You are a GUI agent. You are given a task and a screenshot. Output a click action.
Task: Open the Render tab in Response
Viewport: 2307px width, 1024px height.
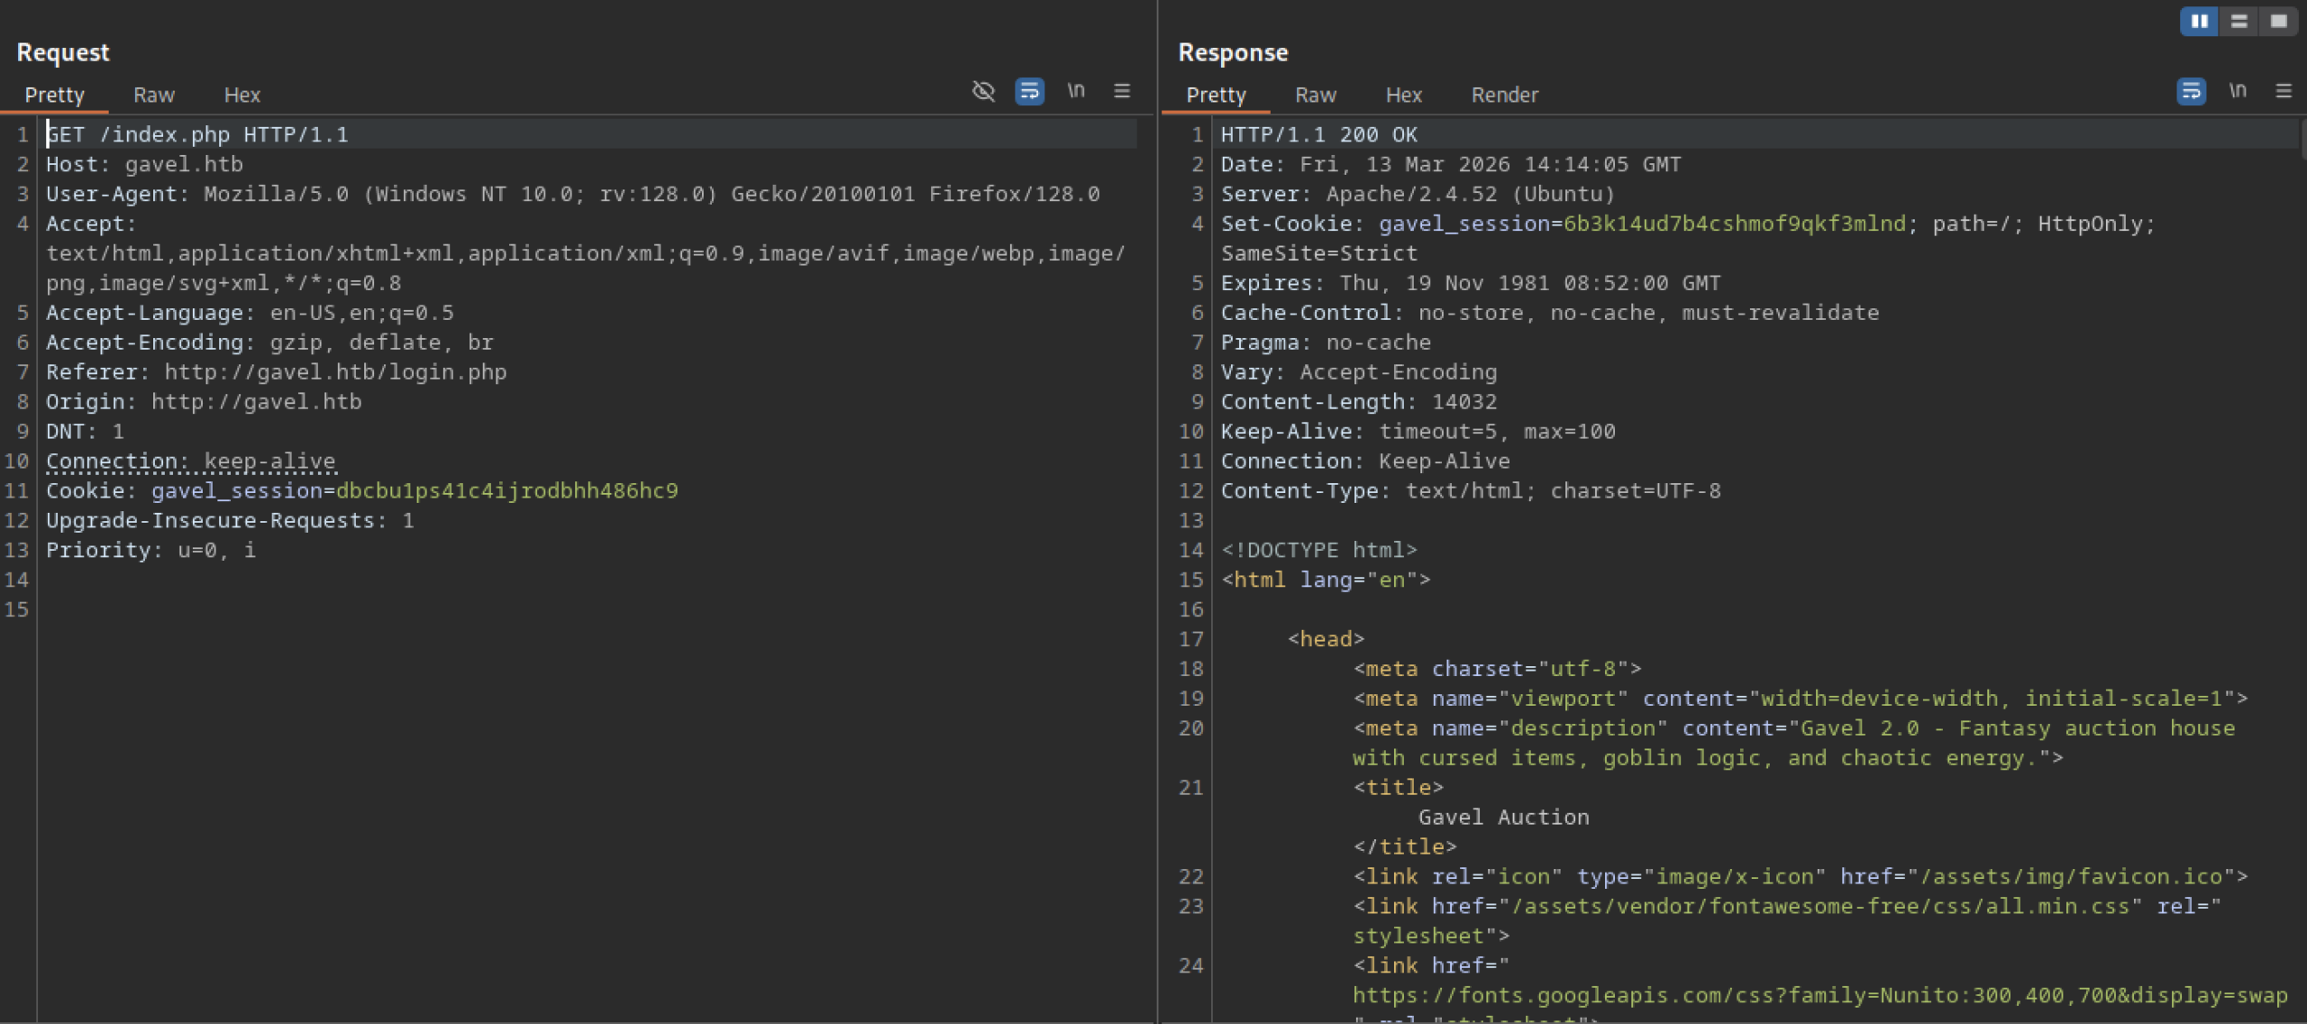(1504, 95)
